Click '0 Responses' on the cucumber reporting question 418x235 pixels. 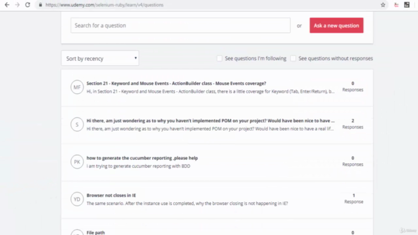pyautogui.click(x=353, y=161)
